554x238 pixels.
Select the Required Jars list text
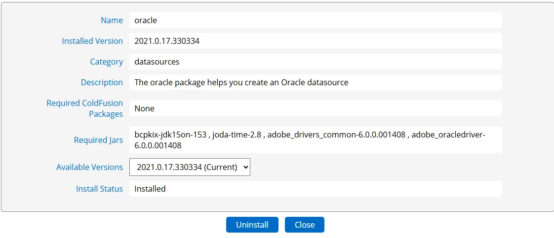click(310, 140)
